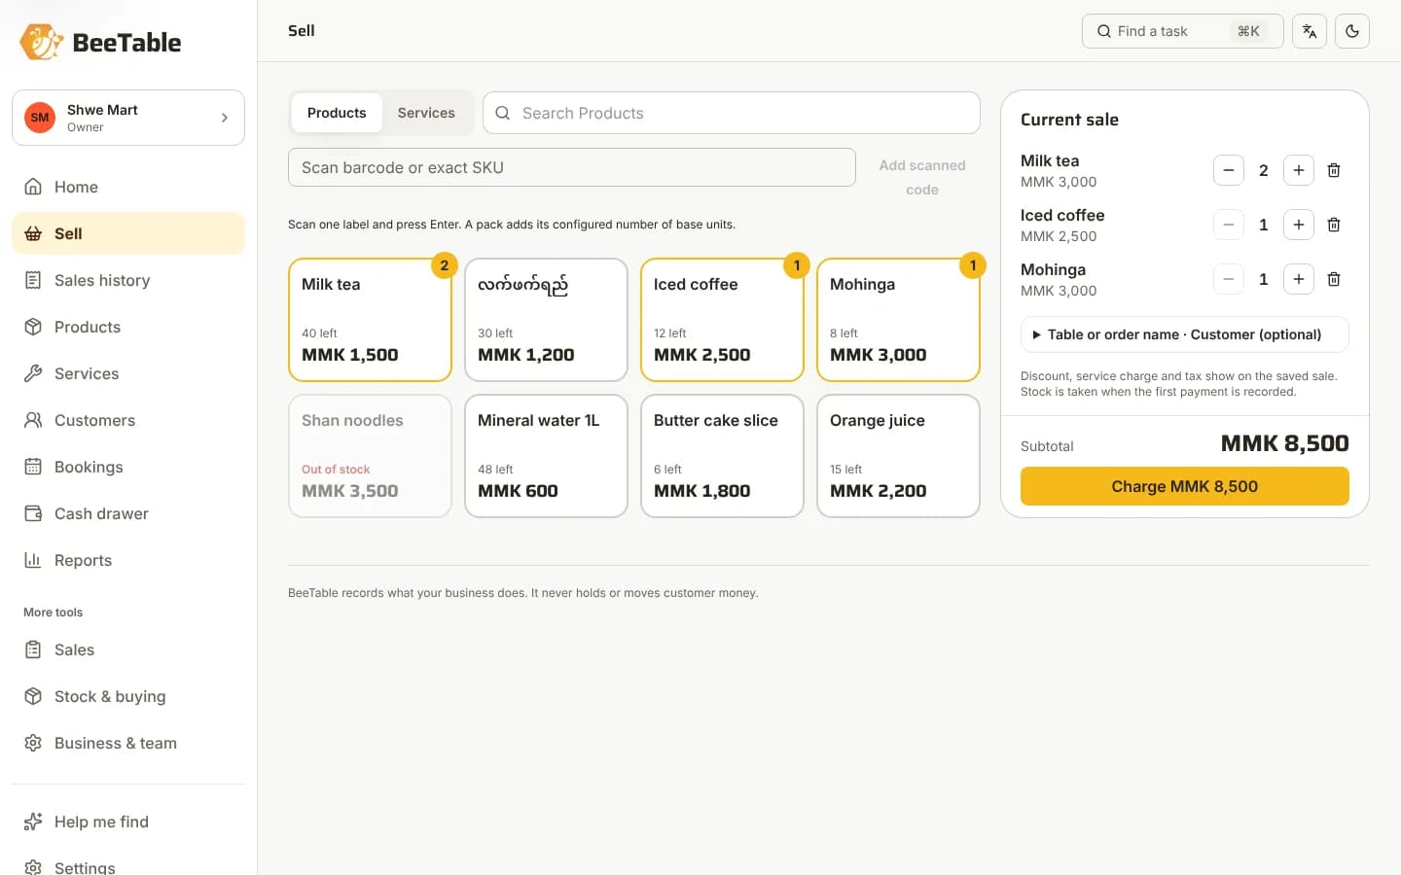Add Orange juice product card
Viewport: 1401px width, 875px height.
click(x=898, y=456)
